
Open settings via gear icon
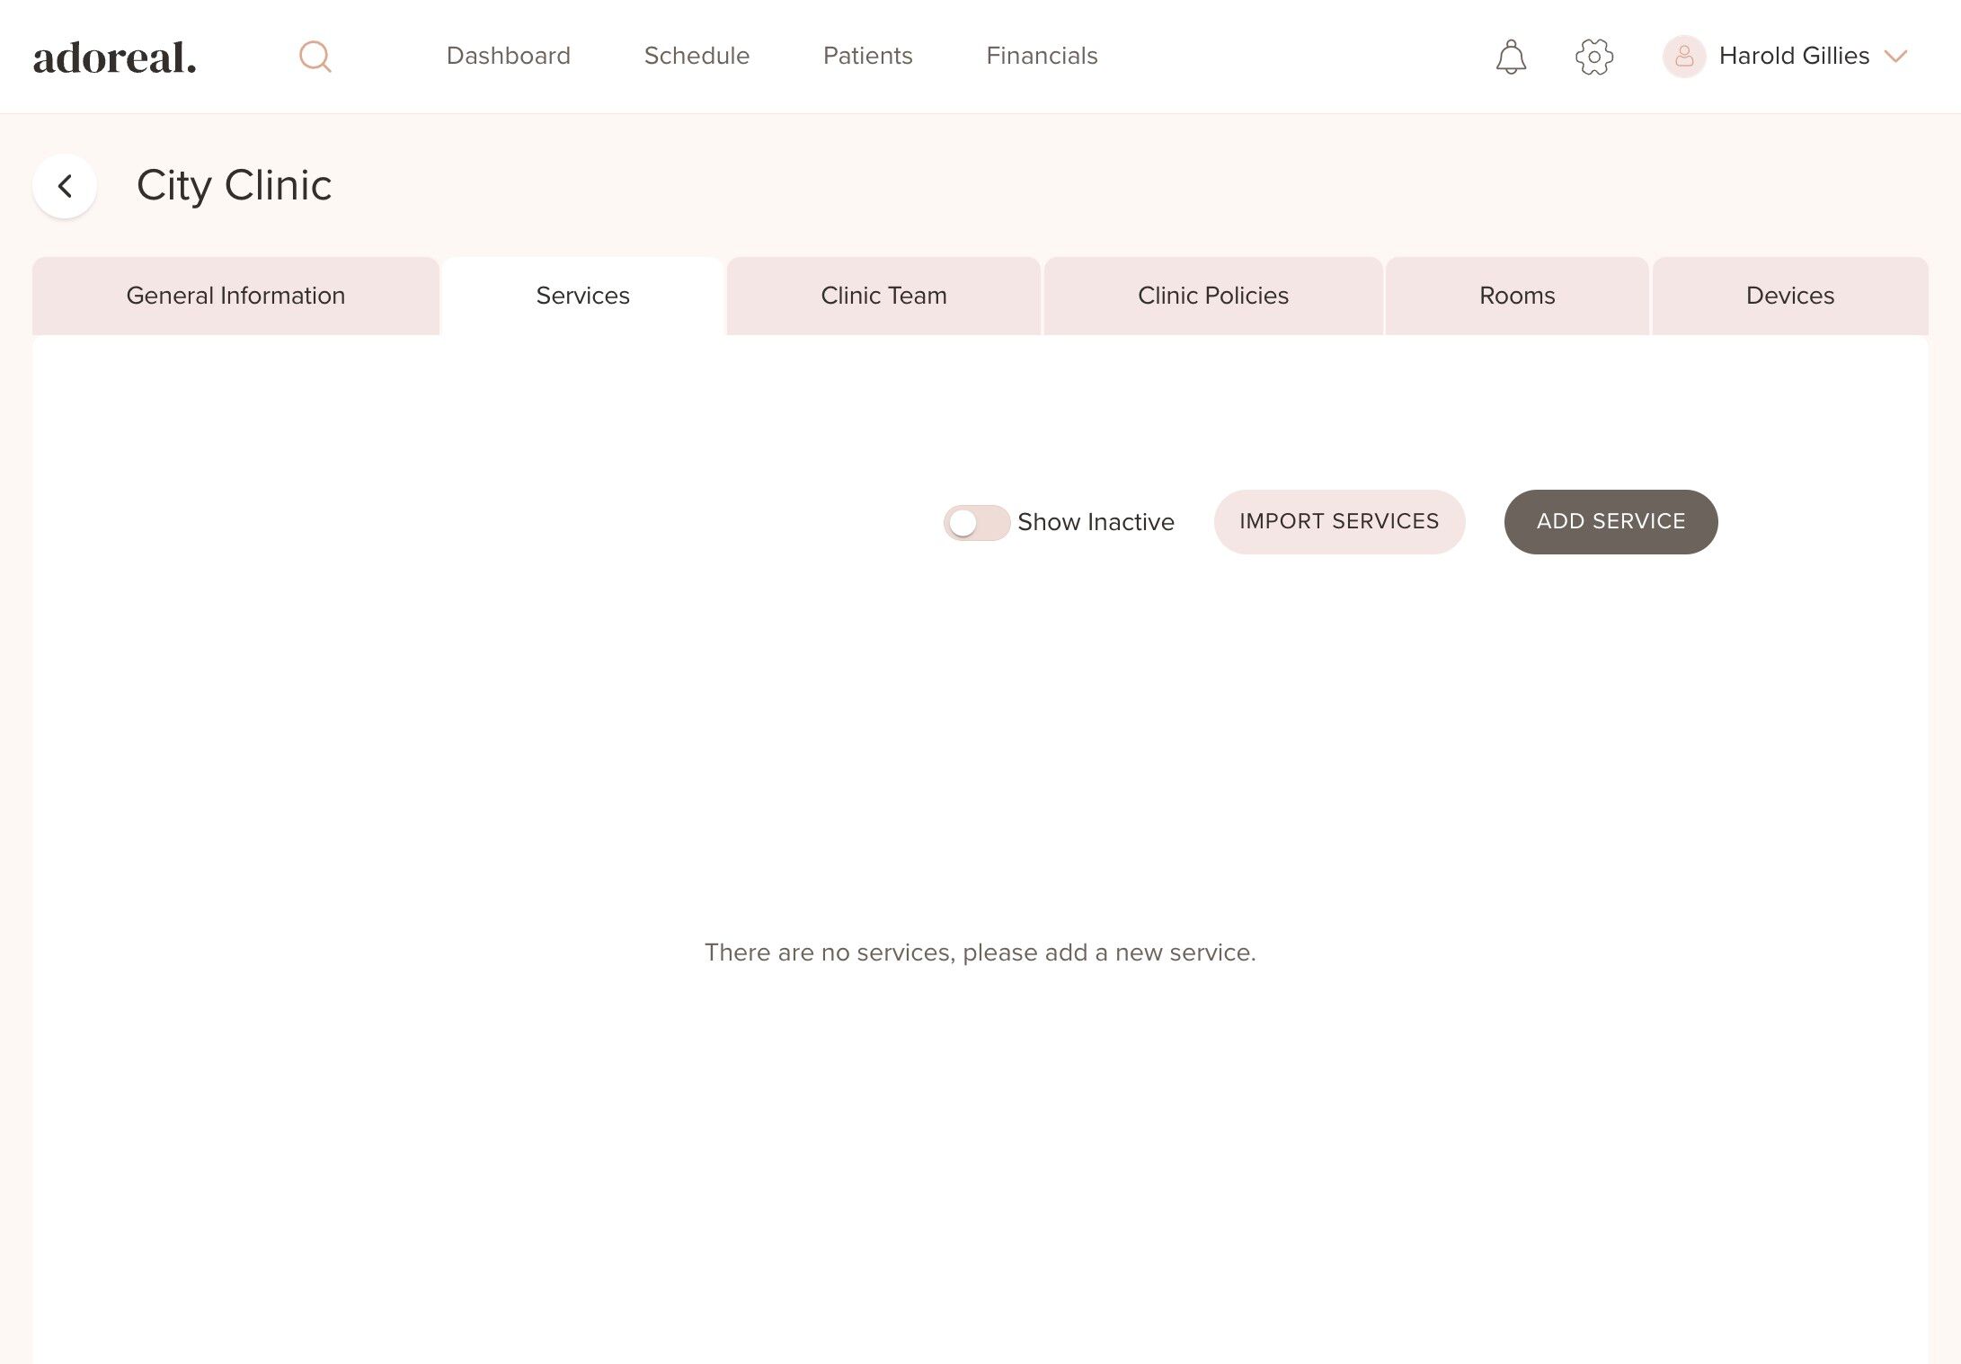click(x=1593, y=57)
